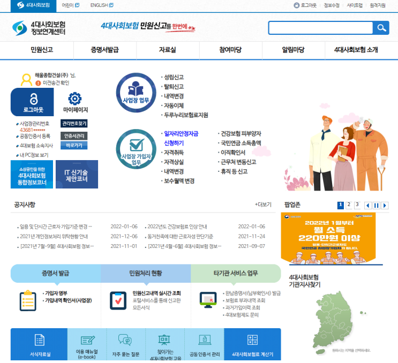Select the 민원처리 현황 tab
398x363 pixels.
point(146,273)
